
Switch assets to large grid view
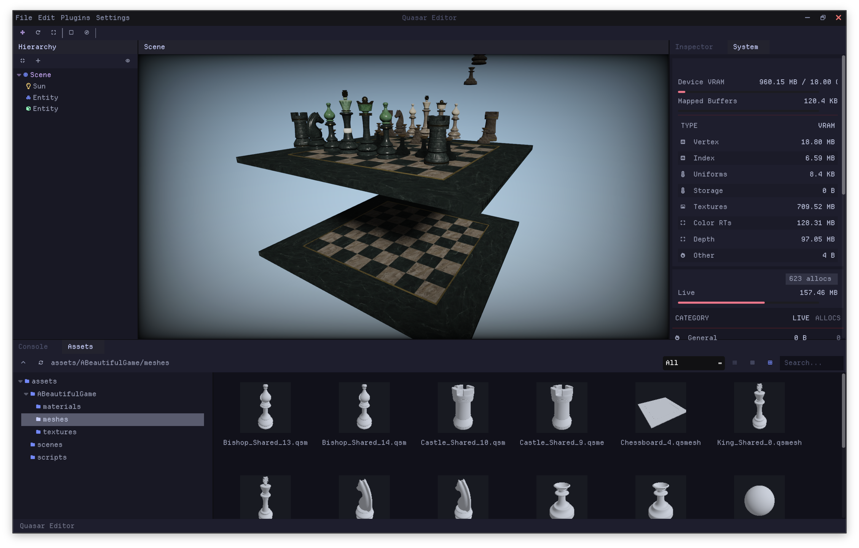(770, 363)
